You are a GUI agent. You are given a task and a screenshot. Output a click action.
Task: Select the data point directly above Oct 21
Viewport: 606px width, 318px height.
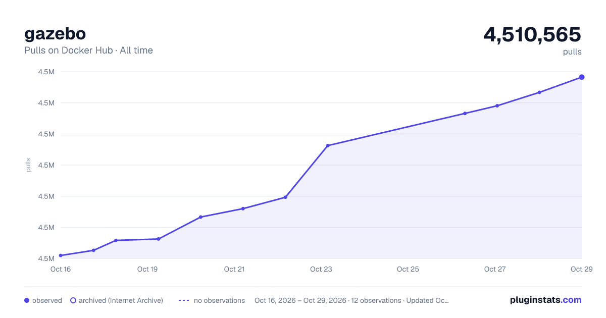tap(243, 208)
